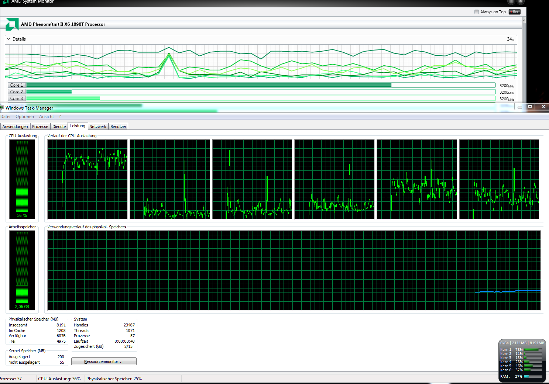Click the gadget header 6x64 | 2111MB | 8191MB
The width and height of the screenshot is (549, 384).
pos(522,343)
